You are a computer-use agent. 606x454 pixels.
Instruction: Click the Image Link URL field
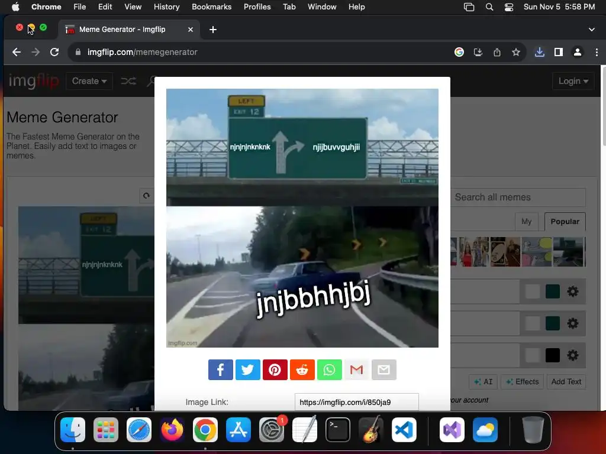[356, 402]
